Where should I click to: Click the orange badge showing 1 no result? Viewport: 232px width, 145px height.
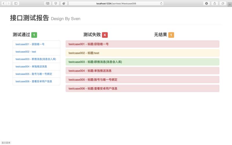171,35
